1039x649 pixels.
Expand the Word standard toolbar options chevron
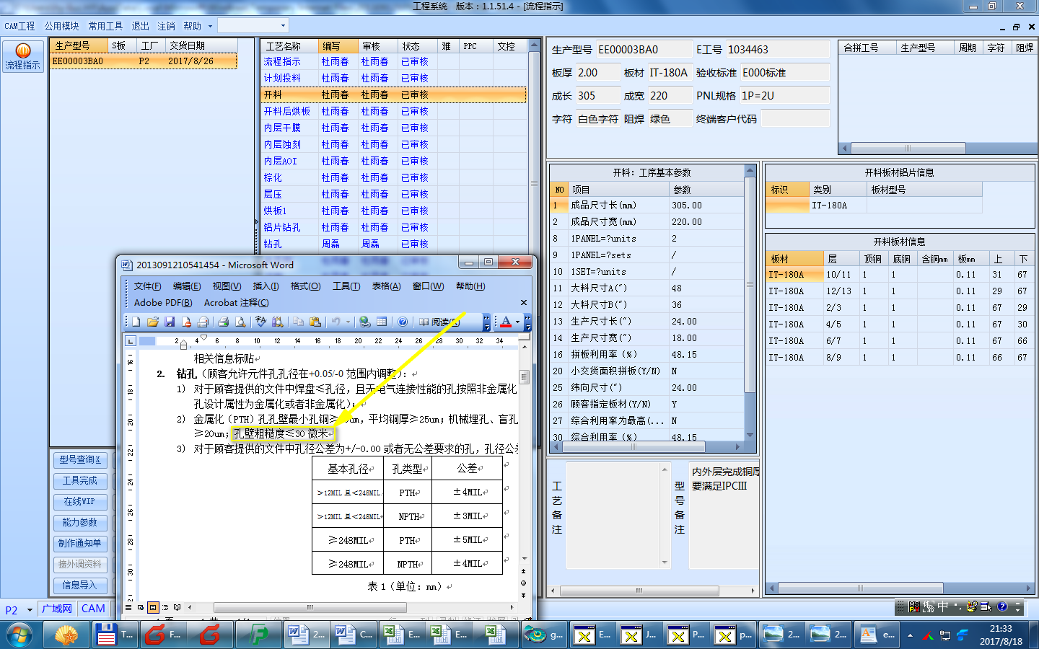[x=486, y=322]
